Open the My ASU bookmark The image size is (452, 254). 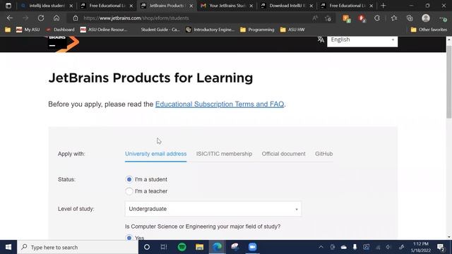point(28,30)
